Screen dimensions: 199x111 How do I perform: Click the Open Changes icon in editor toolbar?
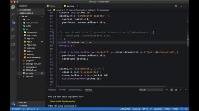point(176,6)
